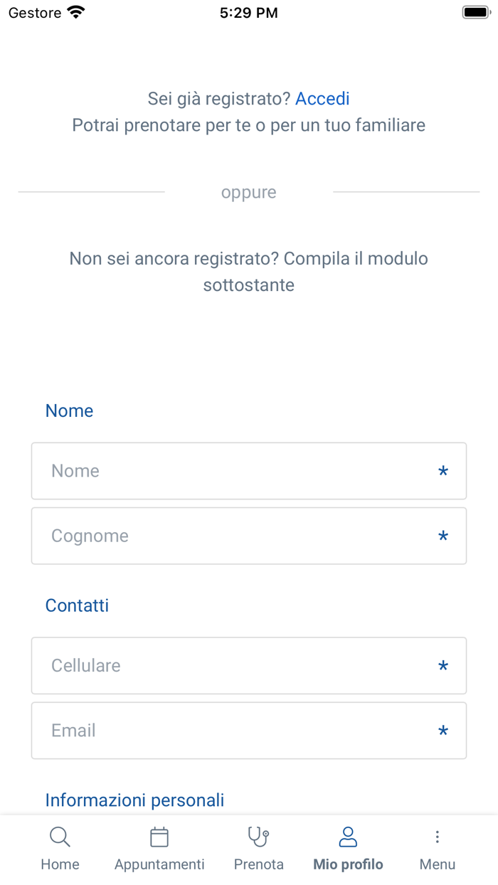Go to the Prenota tab label
498x885 pixels.
pyautogui.click(x=258, y=864)
